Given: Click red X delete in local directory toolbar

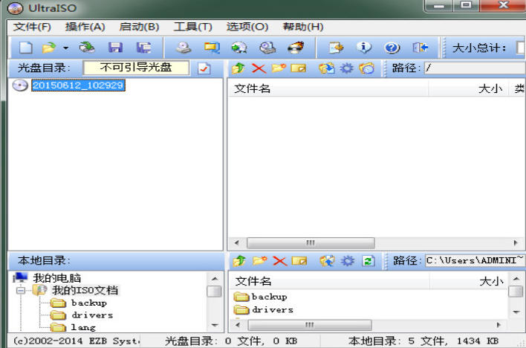Looking at the screenshot, I should pos(280,261).
